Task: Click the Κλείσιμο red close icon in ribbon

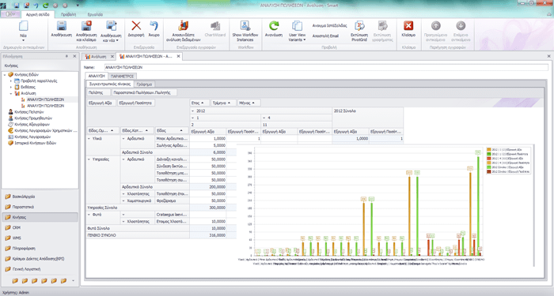Action: pyautogui.click(x=408, y=26)
